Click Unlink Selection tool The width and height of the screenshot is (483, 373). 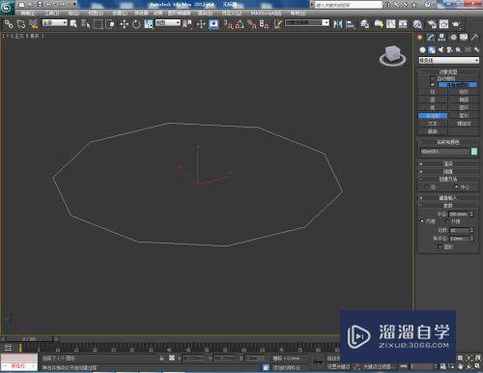coord(21,24)
